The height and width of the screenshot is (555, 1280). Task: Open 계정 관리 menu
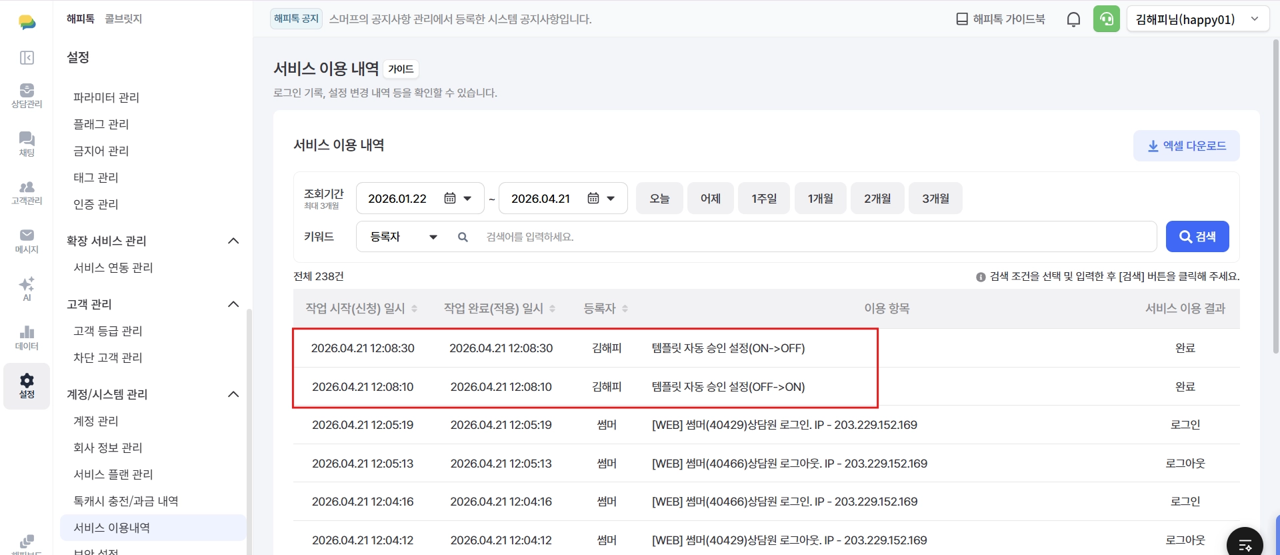(96, 421)
